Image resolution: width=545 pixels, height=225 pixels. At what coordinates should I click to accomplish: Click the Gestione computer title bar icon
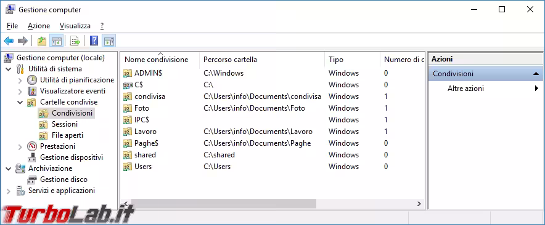tap(10, 10)
